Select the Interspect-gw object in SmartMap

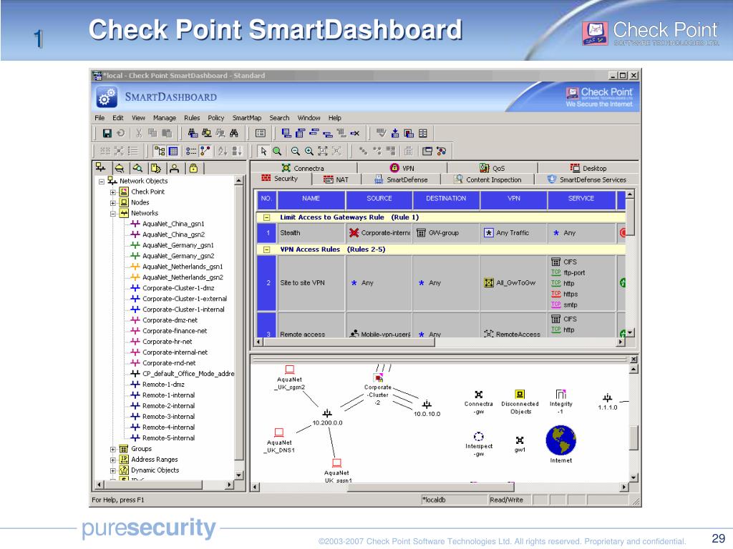478,437
